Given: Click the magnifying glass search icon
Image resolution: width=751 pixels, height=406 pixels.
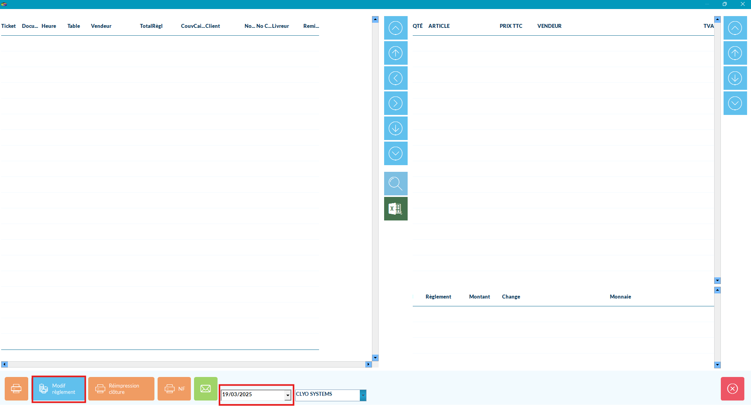Looking at the screenshot, I should coord(395,184).
